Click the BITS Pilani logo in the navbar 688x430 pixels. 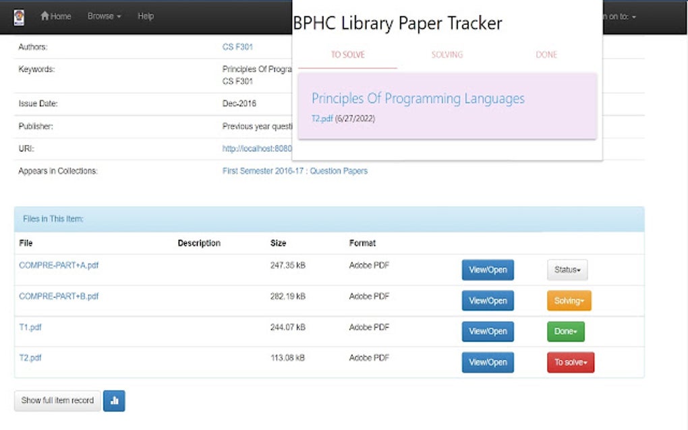pyautogui.click(x=18, y=16)
